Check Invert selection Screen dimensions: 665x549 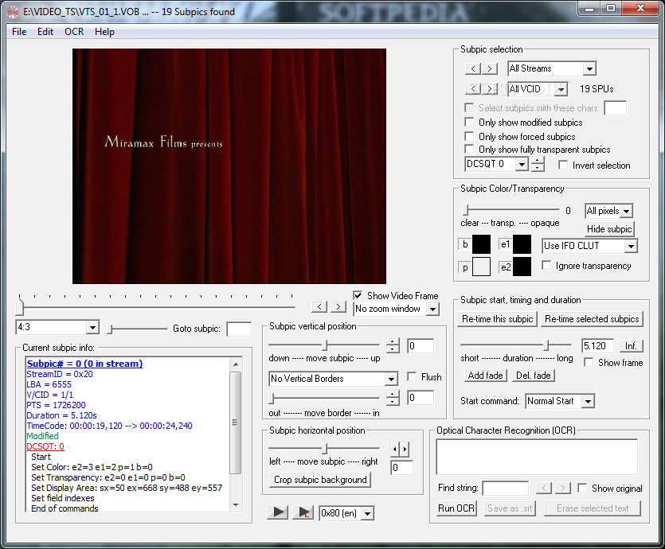pos(563,165)
